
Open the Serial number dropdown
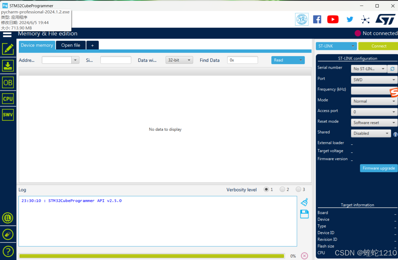click(369, 69)
